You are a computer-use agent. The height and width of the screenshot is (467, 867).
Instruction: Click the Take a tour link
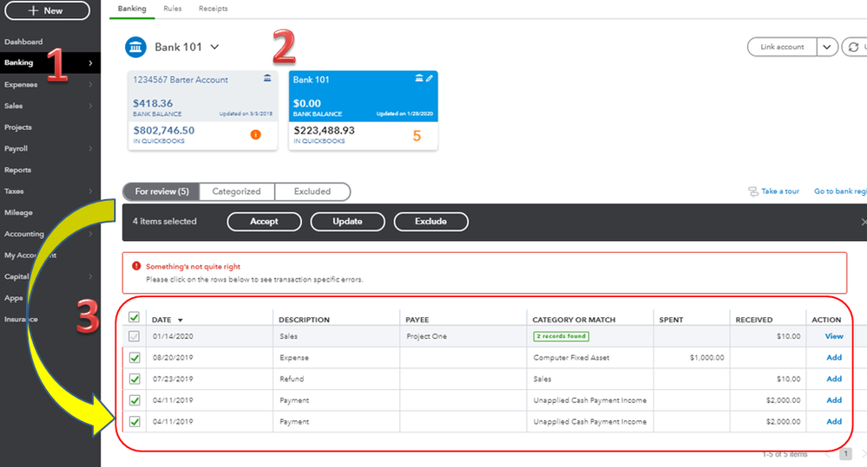[x=780, y=191]
